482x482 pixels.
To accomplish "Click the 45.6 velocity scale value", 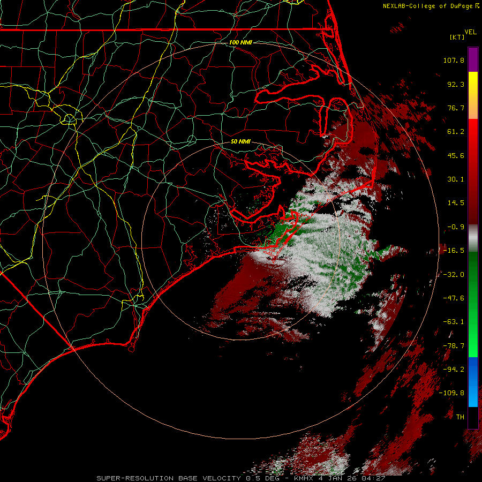I will coord(456,155).
